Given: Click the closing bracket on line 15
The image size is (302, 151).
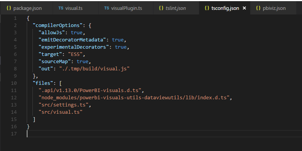Looking at the screenshot, I should pos(34,119).
